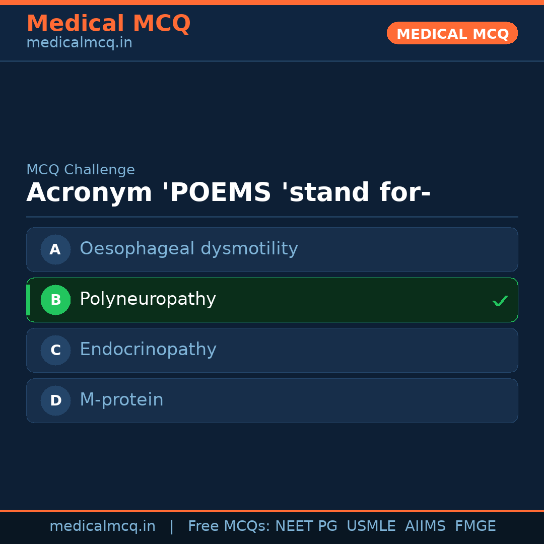
Task: Click the USMLE footer text
Action: (371, 526)
